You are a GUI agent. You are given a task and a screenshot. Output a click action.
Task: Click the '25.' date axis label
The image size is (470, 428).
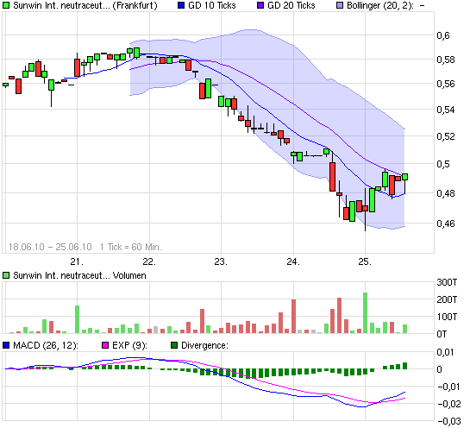pos(365,261)
